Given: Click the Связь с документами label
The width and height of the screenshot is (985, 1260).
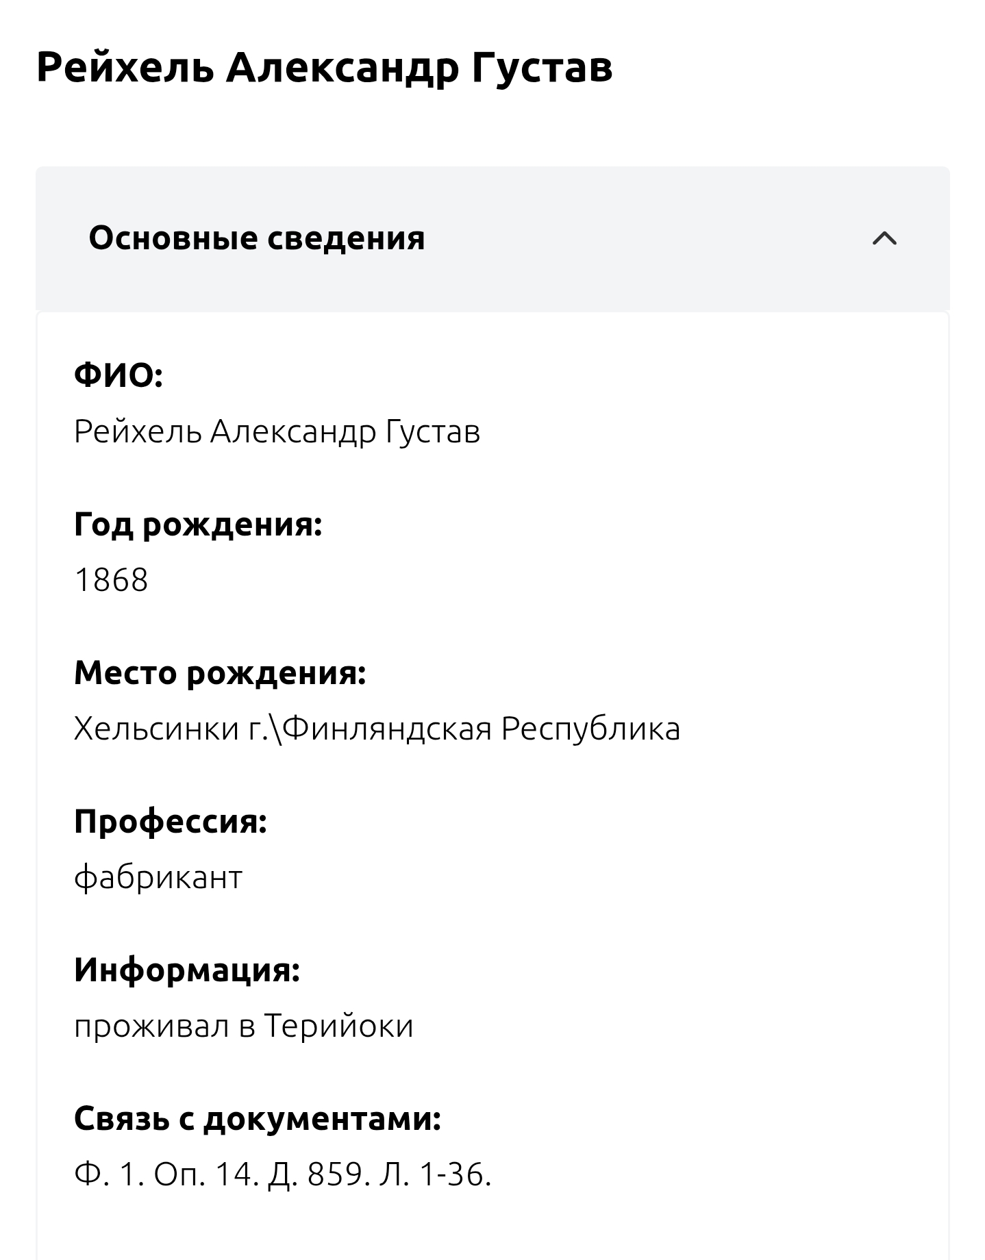Looking at the screenshot, I should (x=258, y=1118).
